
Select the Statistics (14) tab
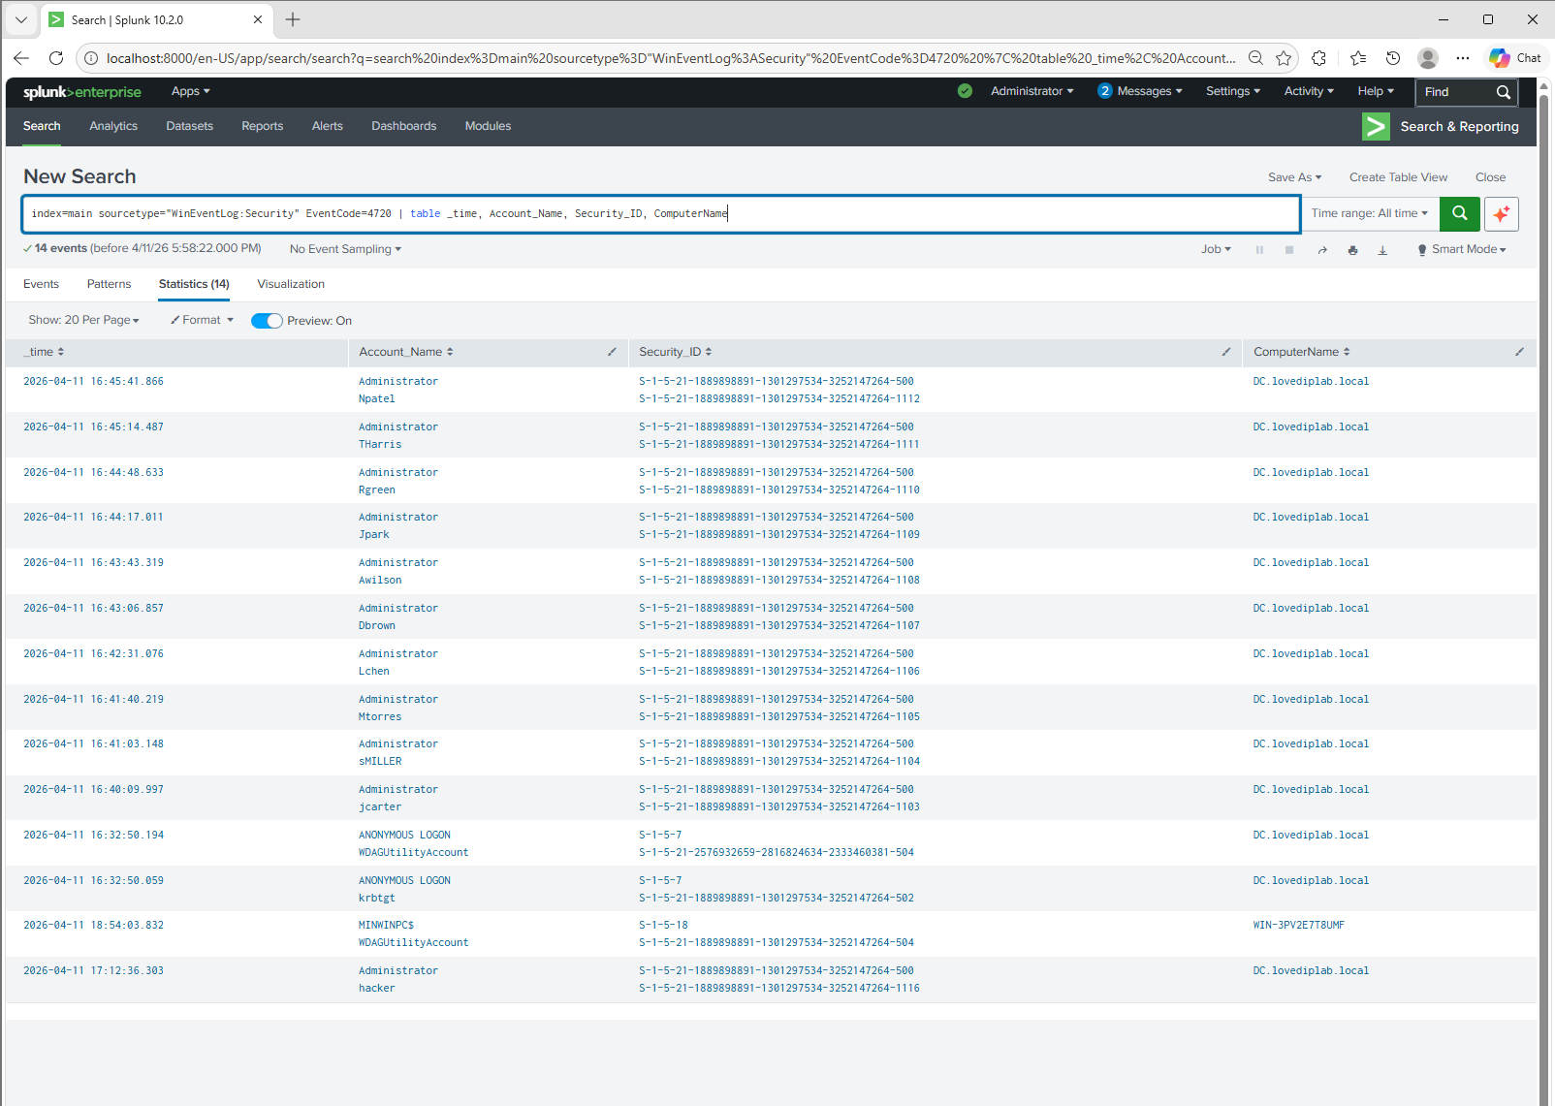point(194,284)
